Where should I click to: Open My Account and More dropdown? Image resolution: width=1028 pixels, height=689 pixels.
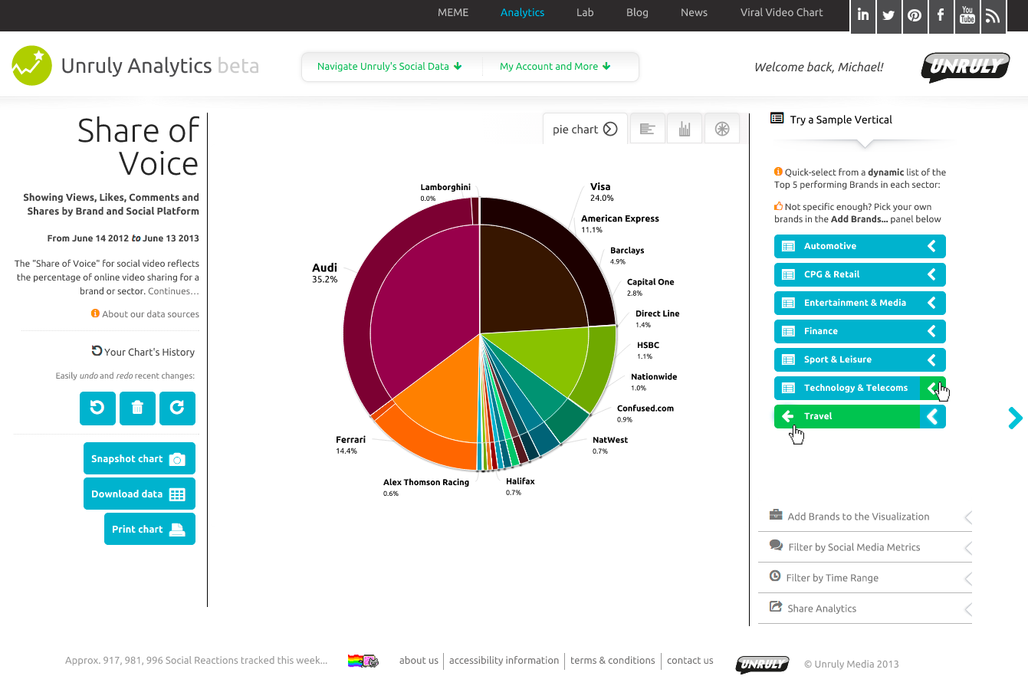click(x=555, y=67)
